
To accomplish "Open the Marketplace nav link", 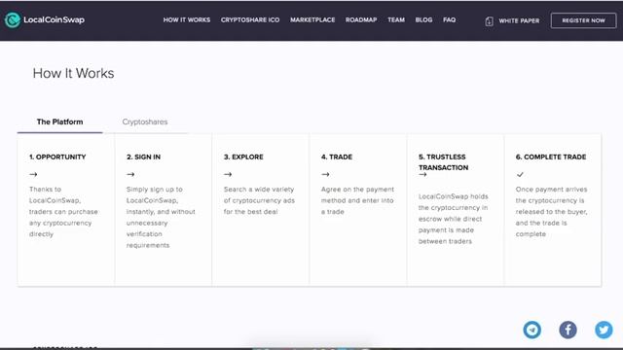I will 312,19.
